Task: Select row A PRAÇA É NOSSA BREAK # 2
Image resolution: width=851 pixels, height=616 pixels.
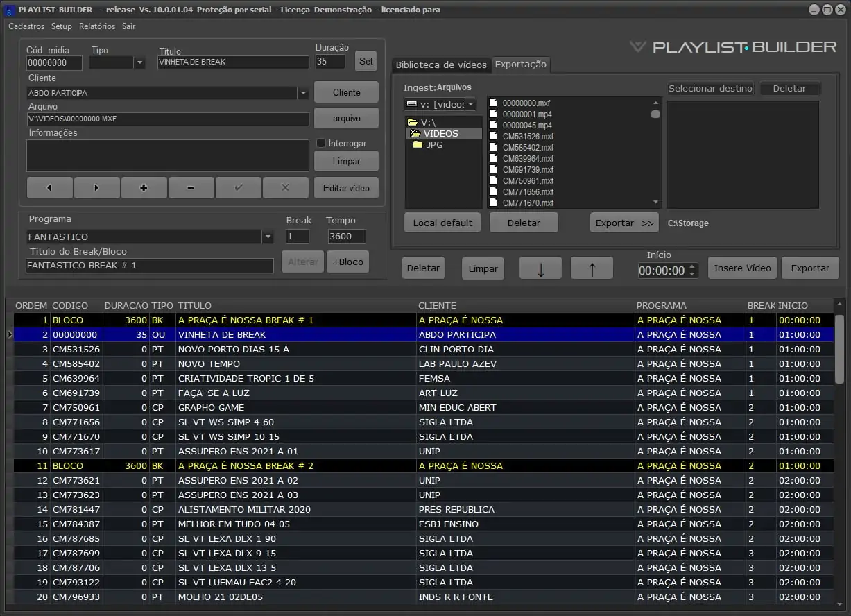Action: (424, 466)
